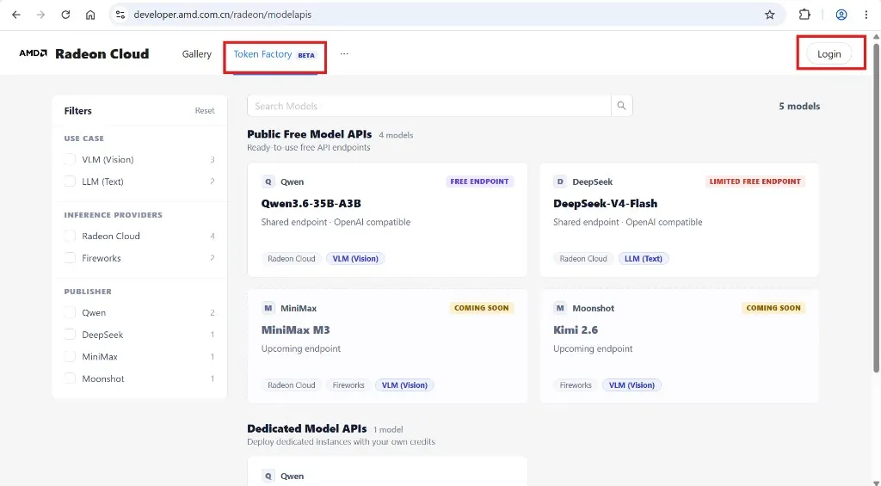Click the AMD Radeon Cloud logo
The height and width of the screenshot is (486, 881).
pyautogui.click(x=84, y=54)
